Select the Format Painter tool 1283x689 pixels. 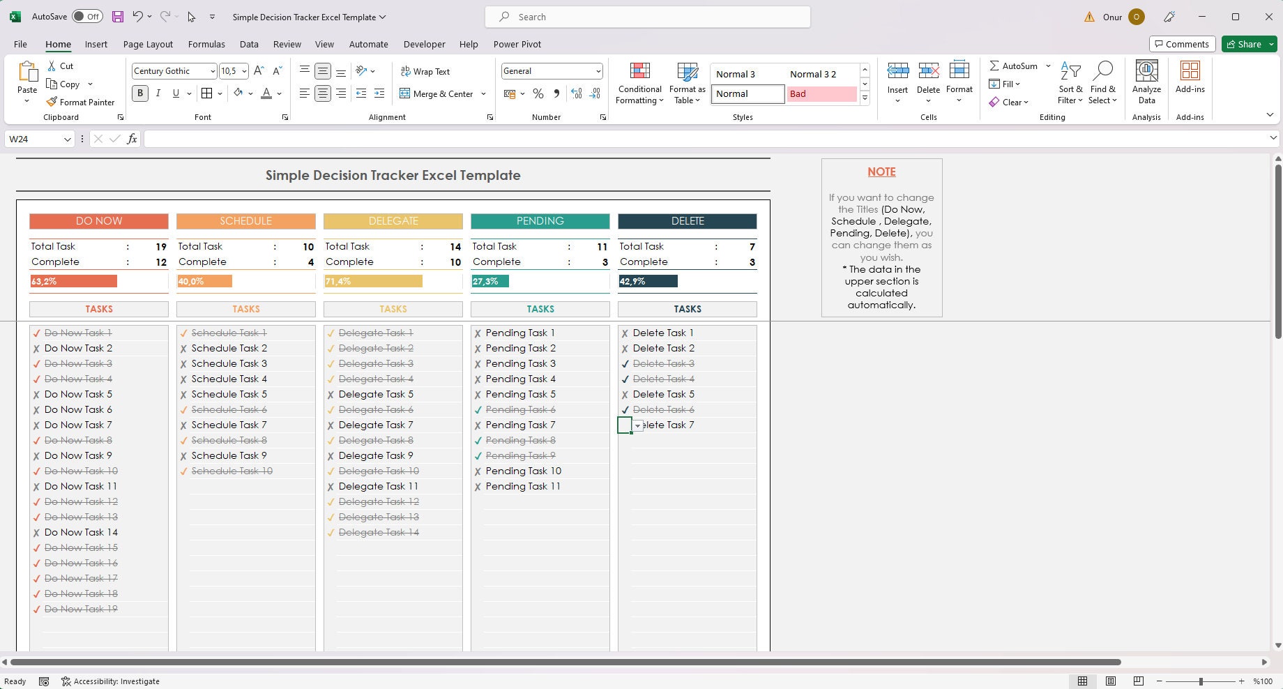tap(80, 102)
